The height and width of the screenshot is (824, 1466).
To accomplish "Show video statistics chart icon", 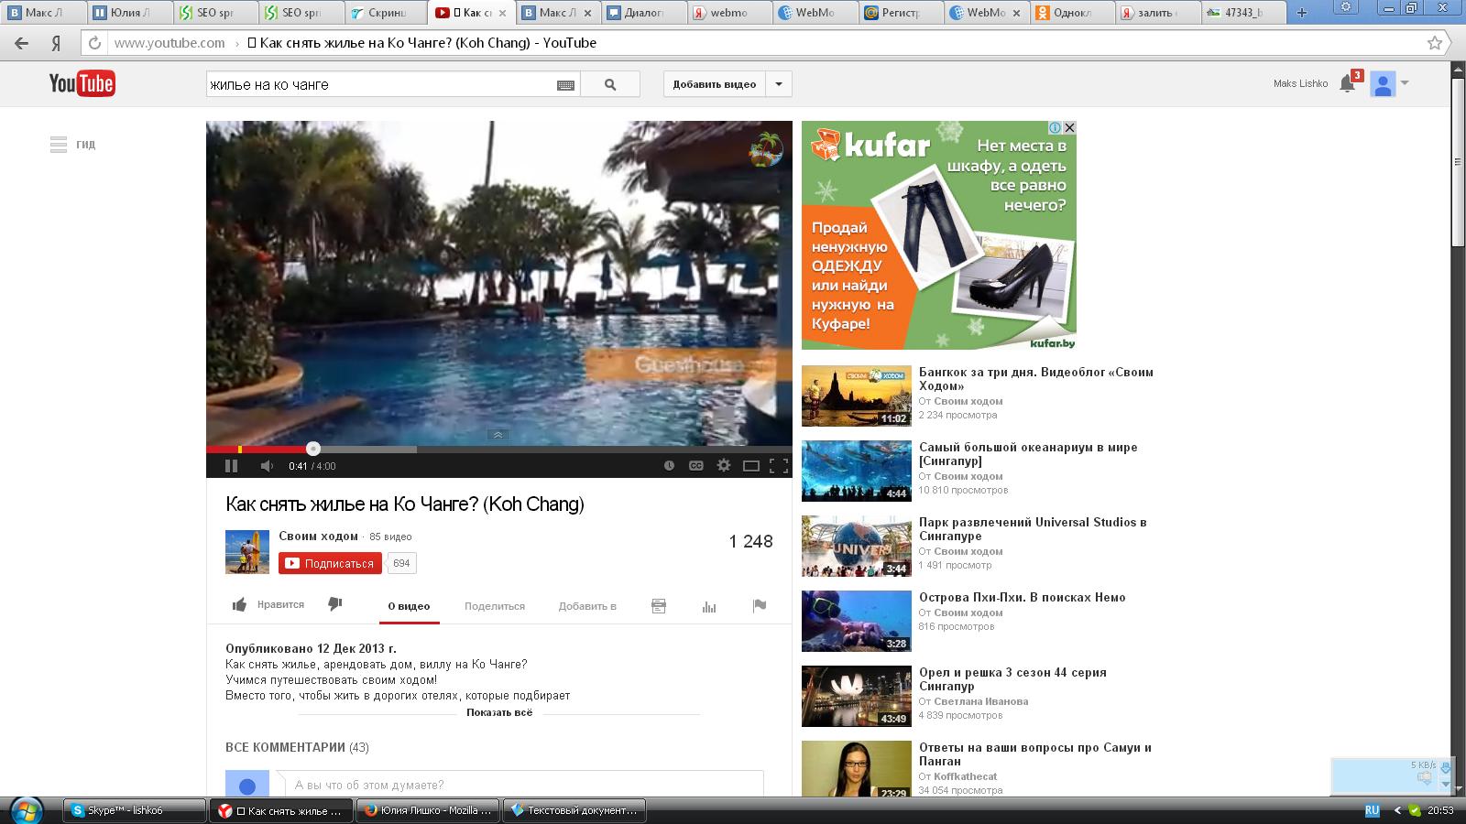I will coord(709,606).
